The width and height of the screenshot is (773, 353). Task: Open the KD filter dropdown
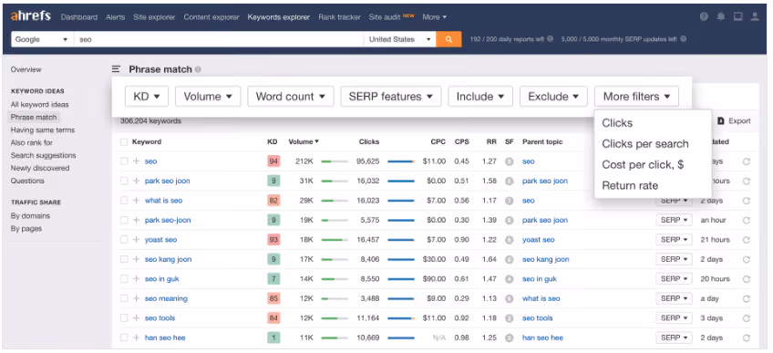[x=147, y=97]
